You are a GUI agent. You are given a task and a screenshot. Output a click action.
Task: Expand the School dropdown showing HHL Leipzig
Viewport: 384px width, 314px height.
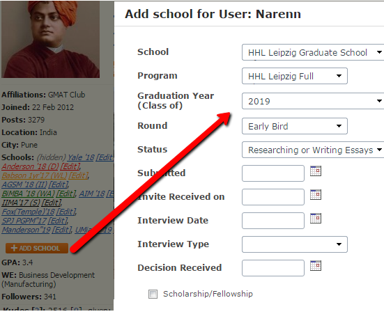pyautogui.click(x=313, y=52)
